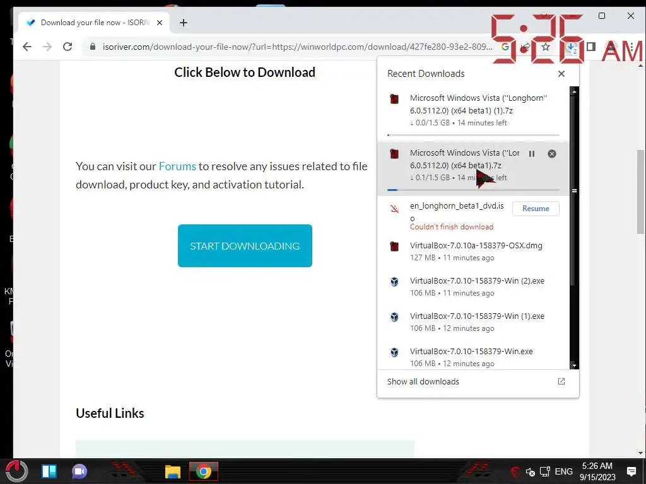Go back using the browser back arrow
Screen dimensions: 646x484
(x=27, y=47)
